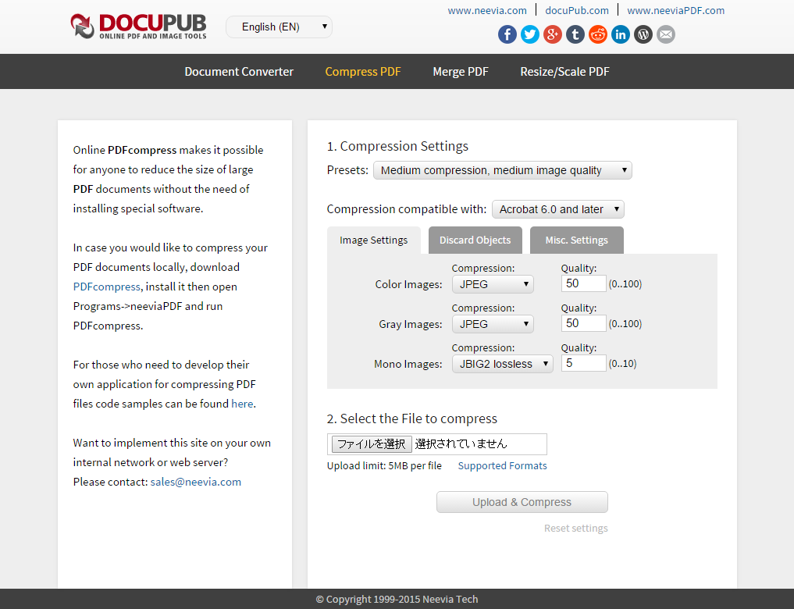Visit www.neeviaPDF.com link

tap(675, 10)
